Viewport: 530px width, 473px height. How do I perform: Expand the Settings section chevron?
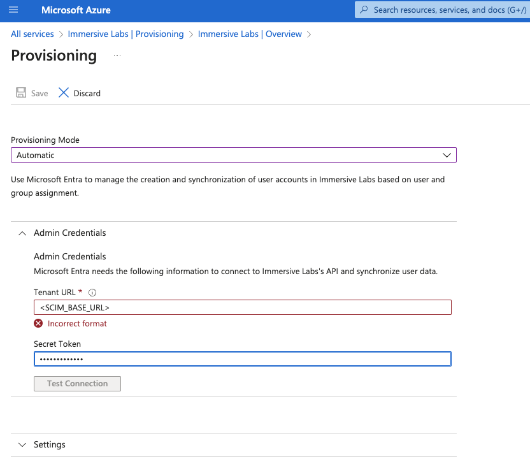click(x=22, y=445)
